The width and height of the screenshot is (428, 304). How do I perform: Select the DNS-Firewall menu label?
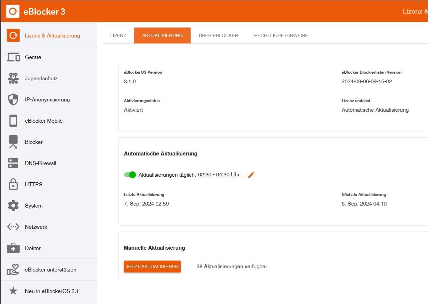[41, 163]
